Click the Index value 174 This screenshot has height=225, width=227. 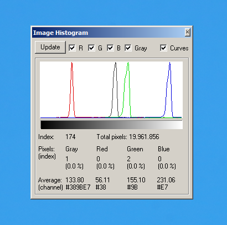[x=70, y=137]
